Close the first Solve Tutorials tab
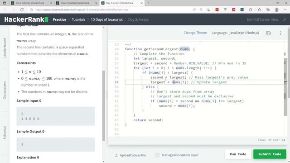 click(51, 3)
